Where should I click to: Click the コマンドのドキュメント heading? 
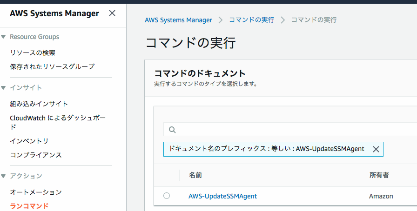200,73
